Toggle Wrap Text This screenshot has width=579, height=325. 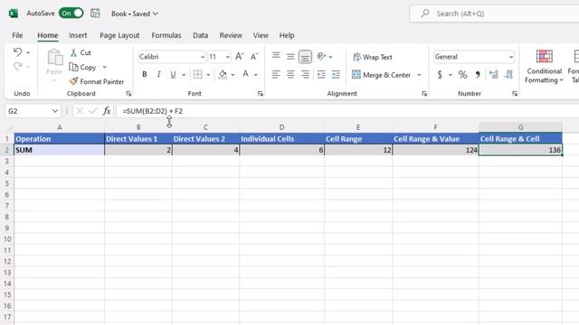click(x=372, y=57)
